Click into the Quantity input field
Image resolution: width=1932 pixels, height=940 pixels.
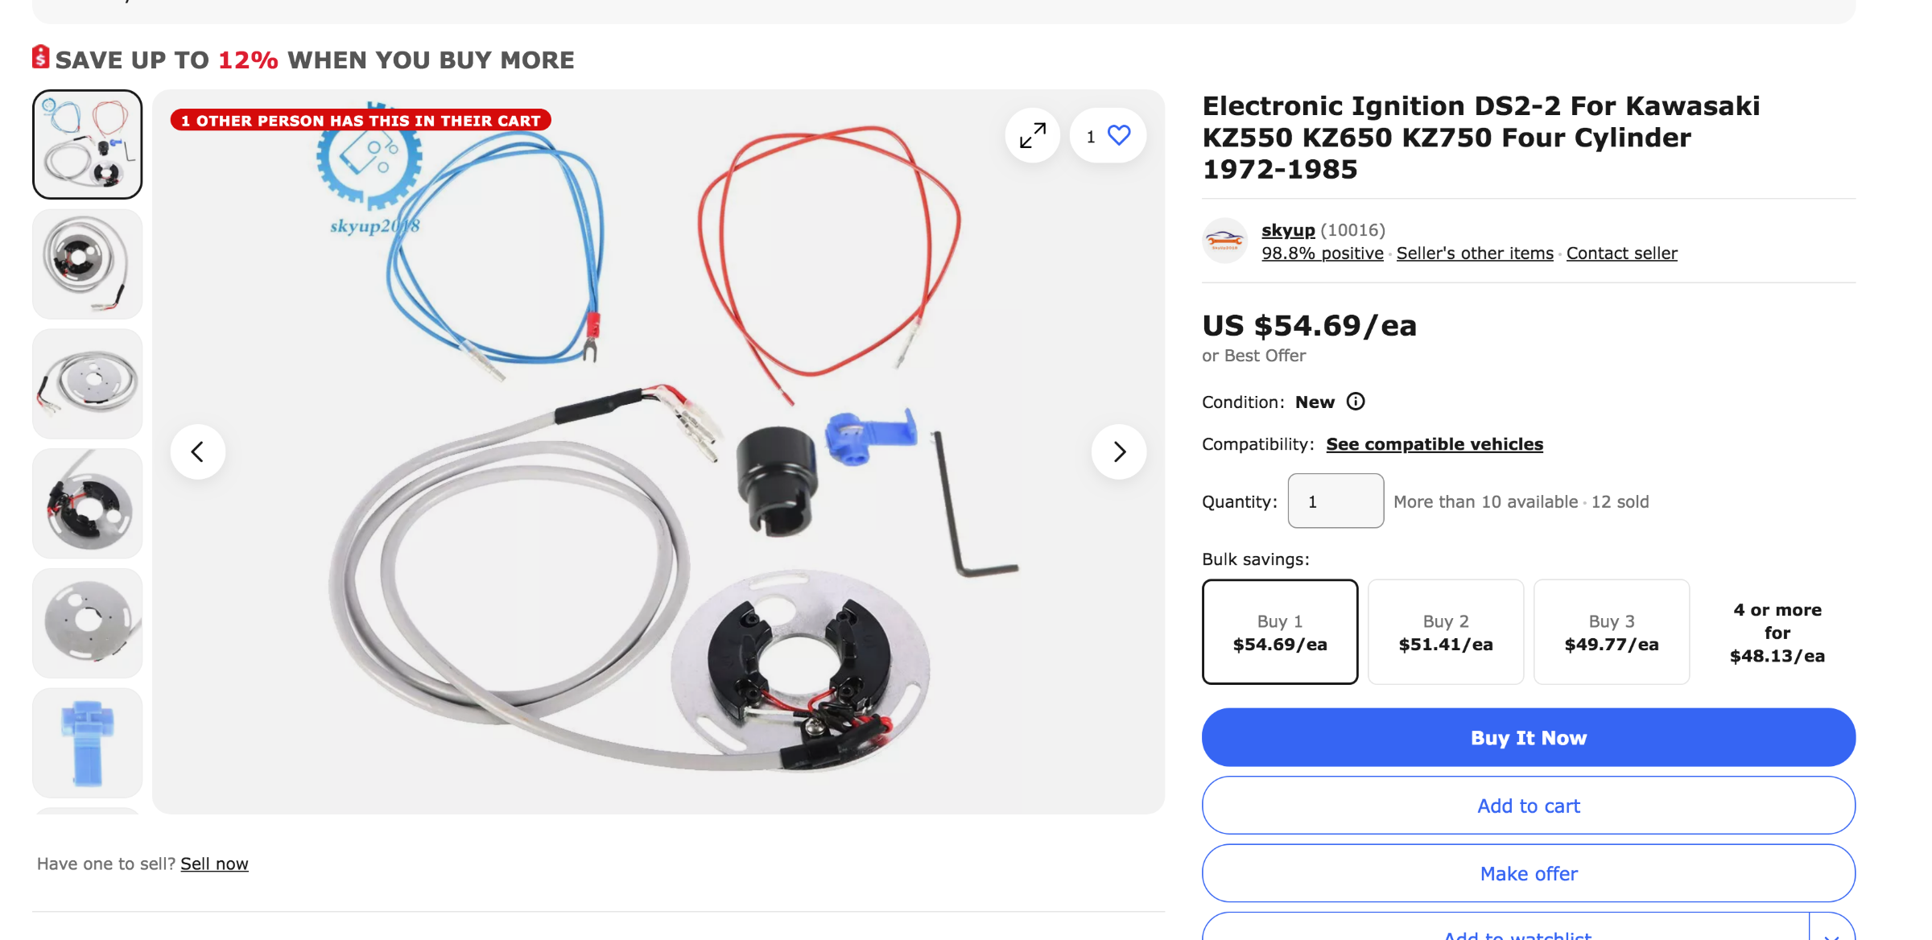pos(1335,501)
